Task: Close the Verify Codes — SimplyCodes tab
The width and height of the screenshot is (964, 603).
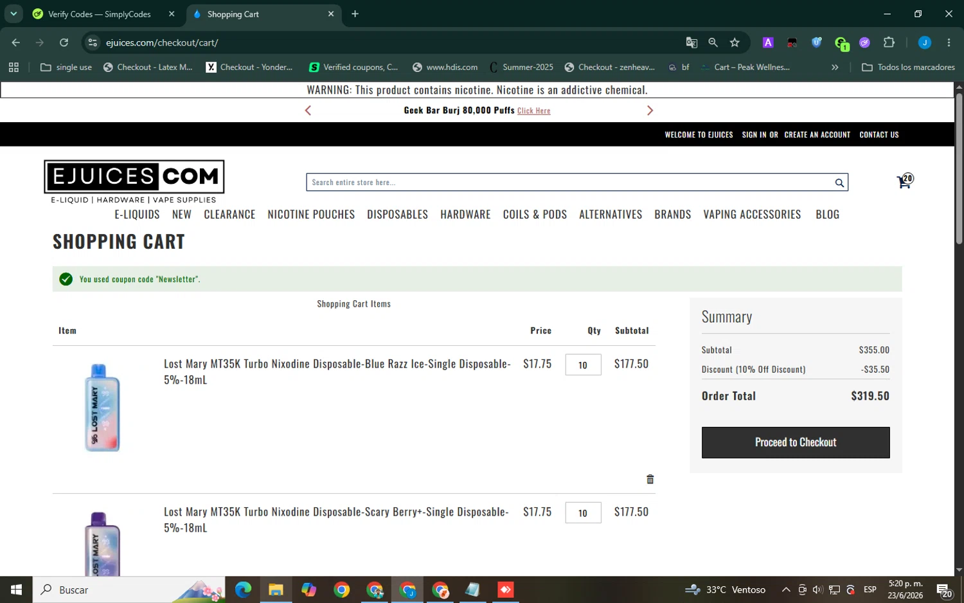Action: [x=172, y=14]
